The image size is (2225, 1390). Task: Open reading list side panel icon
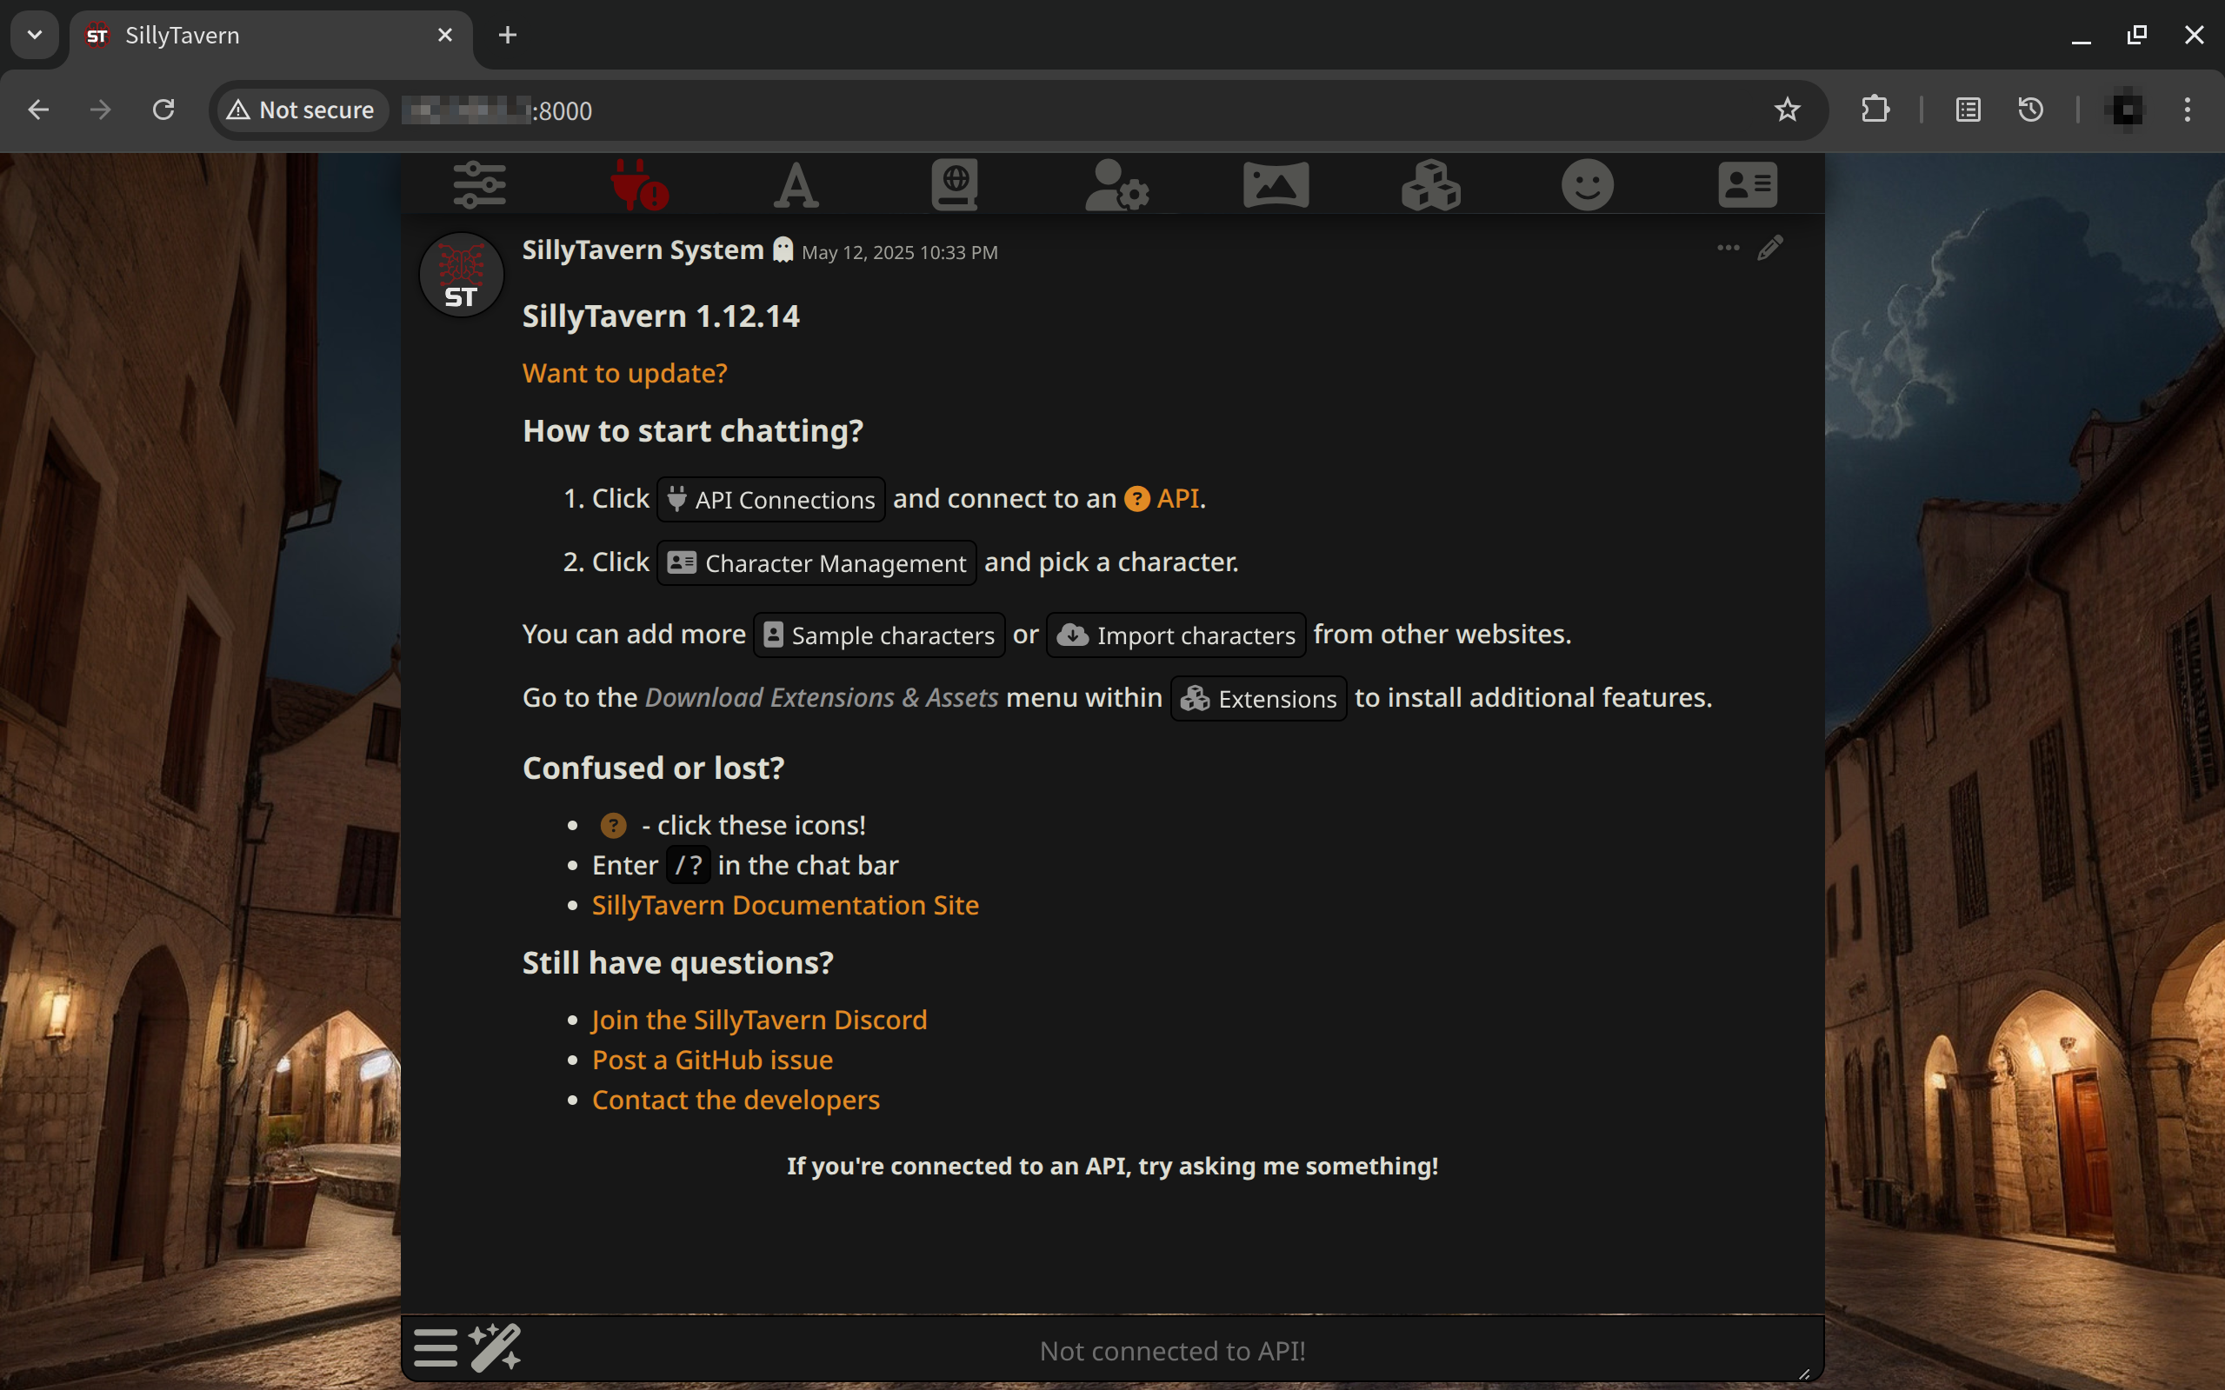[1968, 110]
